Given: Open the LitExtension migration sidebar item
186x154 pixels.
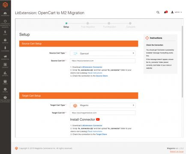Looking at the screenshot, I should click(x=5, y=24).
